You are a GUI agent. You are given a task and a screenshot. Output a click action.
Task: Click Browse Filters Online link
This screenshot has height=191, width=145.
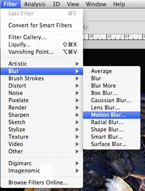point(42,182)
